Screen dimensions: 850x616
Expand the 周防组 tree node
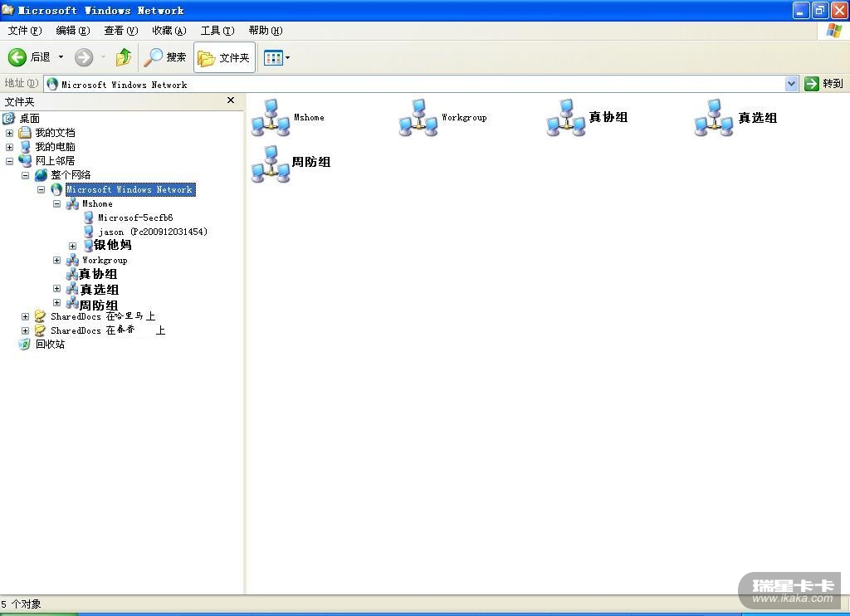point(56,302)
